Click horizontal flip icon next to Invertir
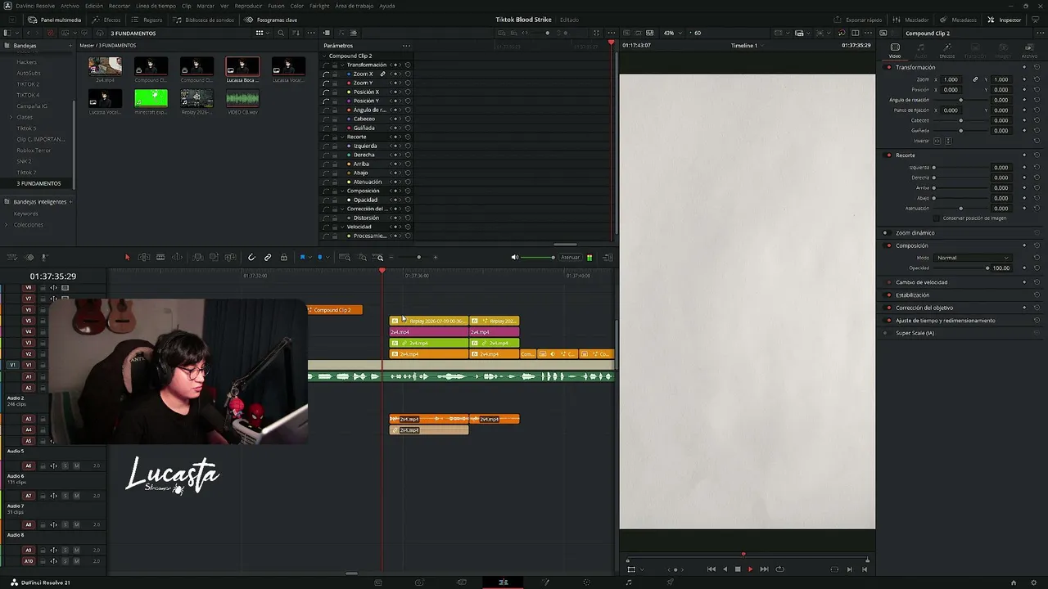 tap(937, 141)
